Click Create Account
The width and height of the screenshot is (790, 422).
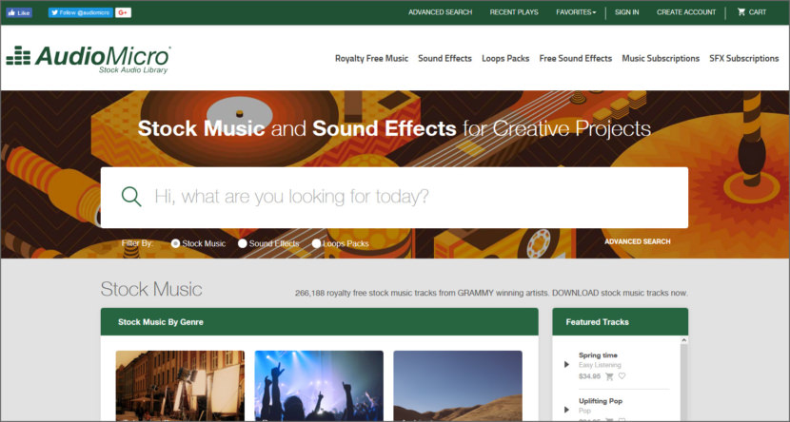685,12
